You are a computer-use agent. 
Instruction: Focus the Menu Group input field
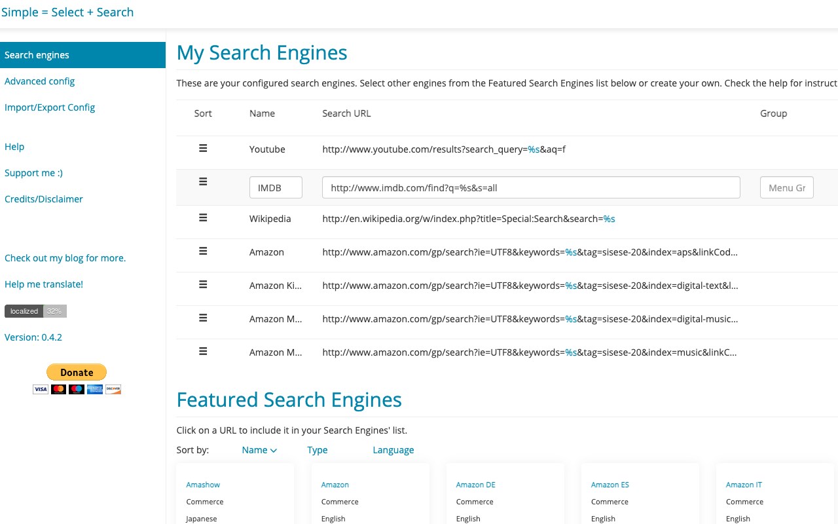786,188
